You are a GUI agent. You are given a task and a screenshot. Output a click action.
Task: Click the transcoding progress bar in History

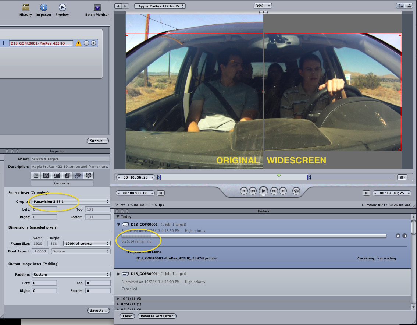[x=254, y=236]
